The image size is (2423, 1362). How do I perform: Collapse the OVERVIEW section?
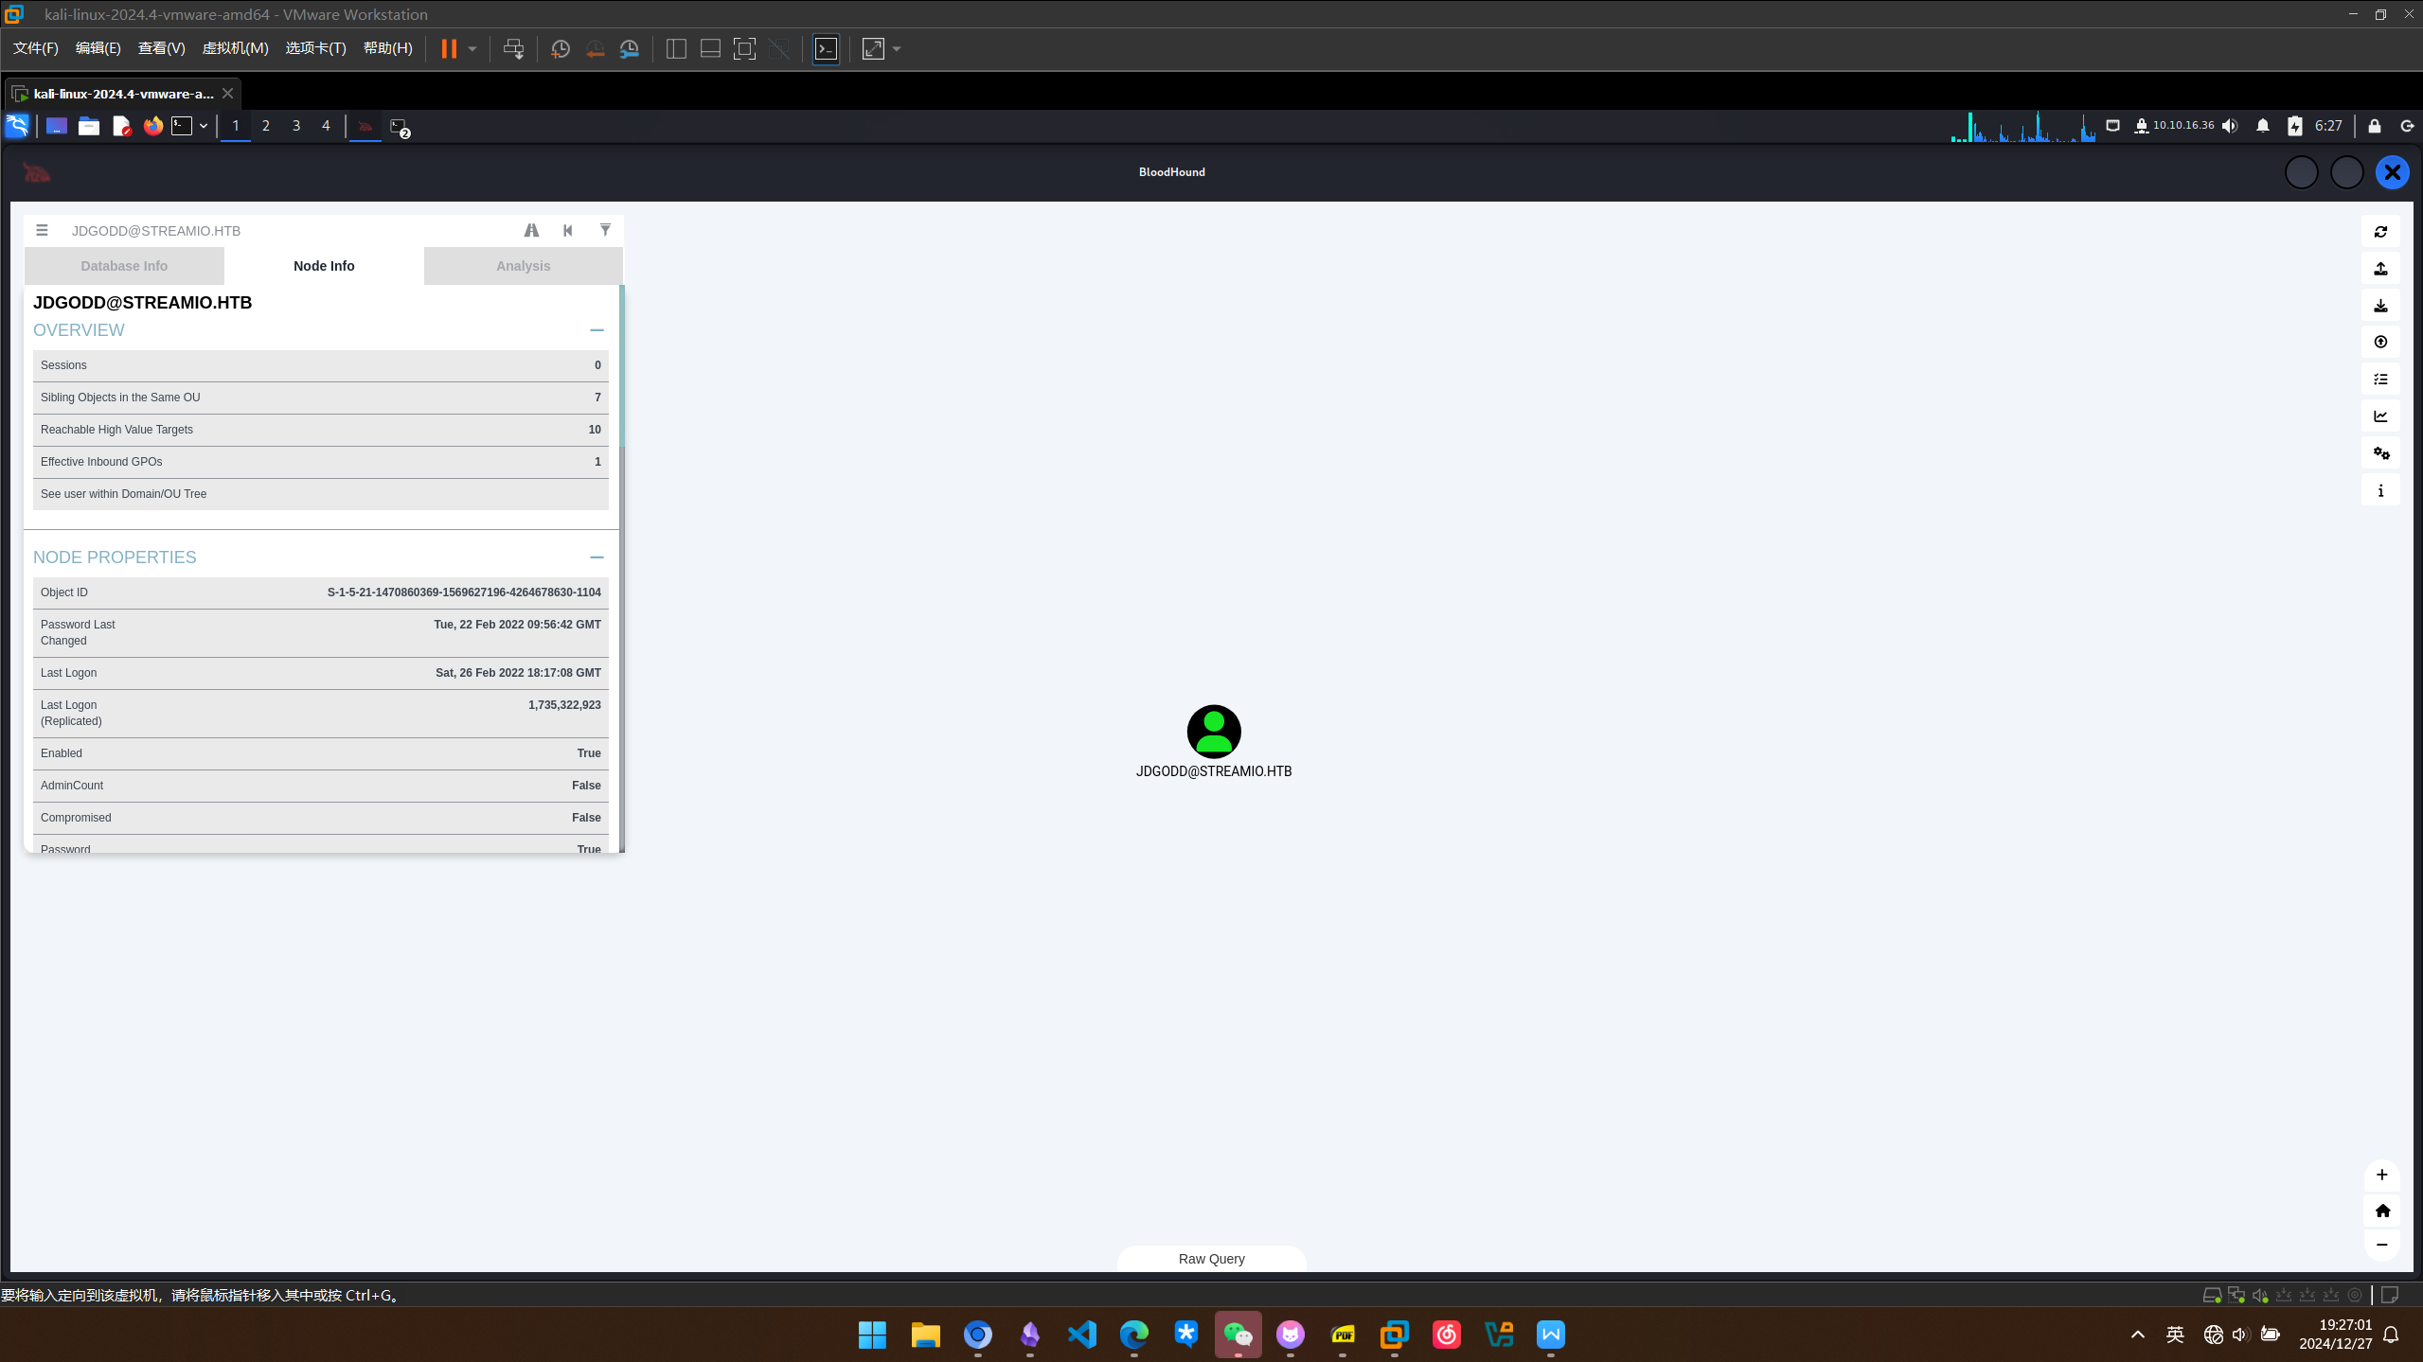[597, 330]
